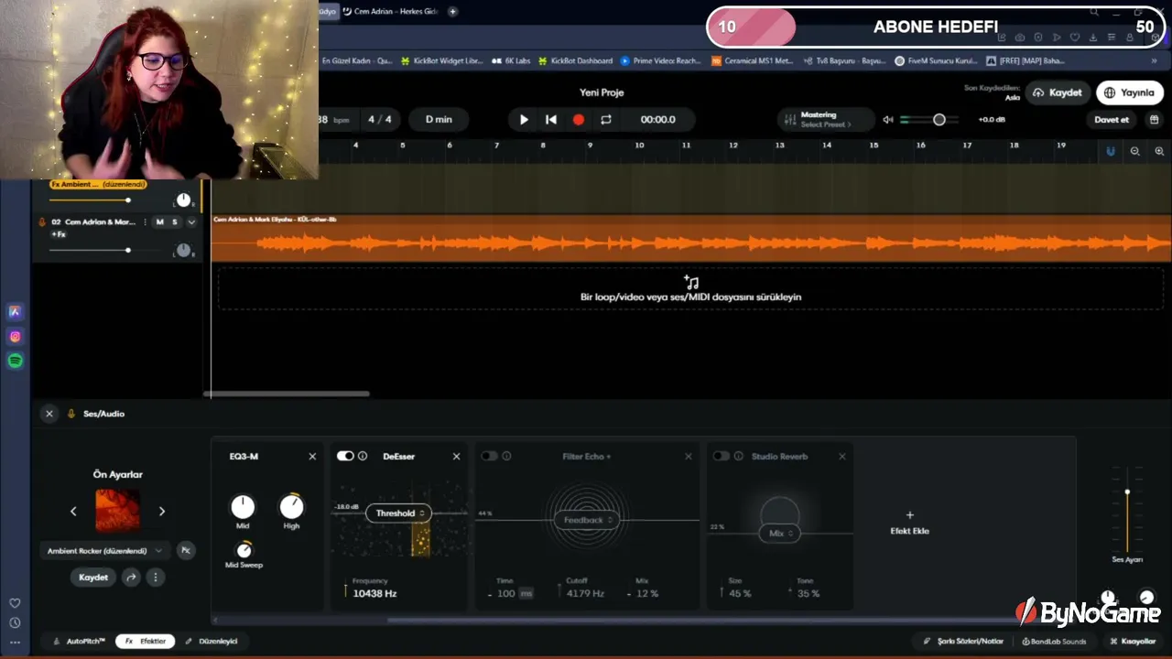Viewport: 1172px width, 659px height.
Task: Open the Filter Echo Feedback selector
Action: (x=587, y=520)
